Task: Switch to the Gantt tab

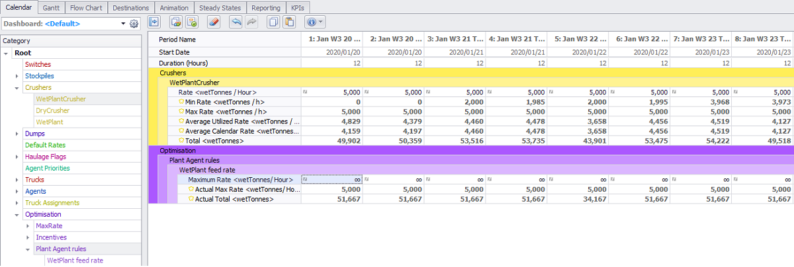Action: 50,7
